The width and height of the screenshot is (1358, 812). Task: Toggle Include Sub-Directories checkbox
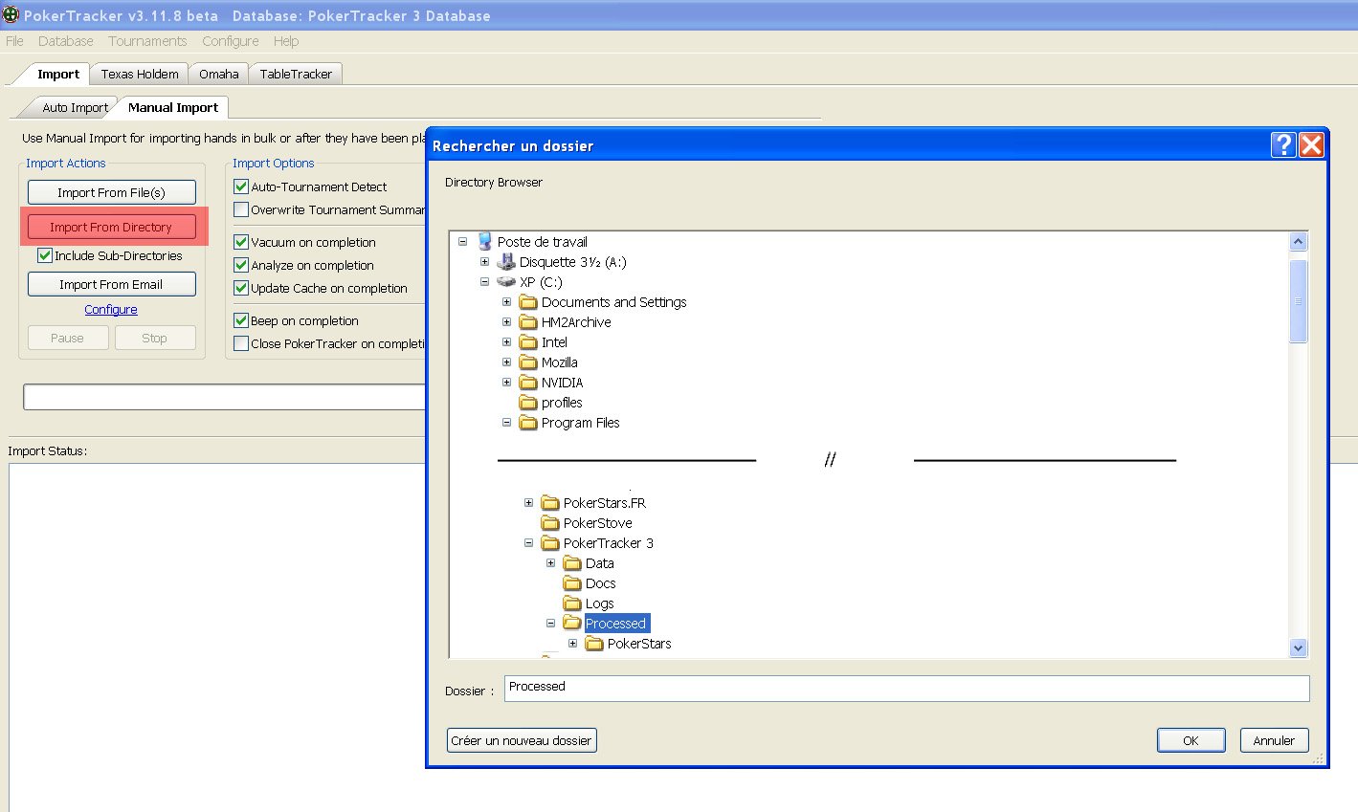[x=44, y=255]
